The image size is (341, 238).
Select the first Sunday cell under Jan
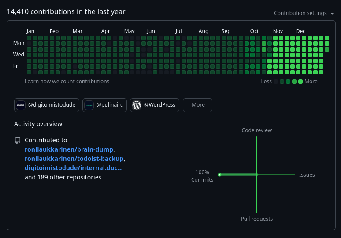point(29,38)
